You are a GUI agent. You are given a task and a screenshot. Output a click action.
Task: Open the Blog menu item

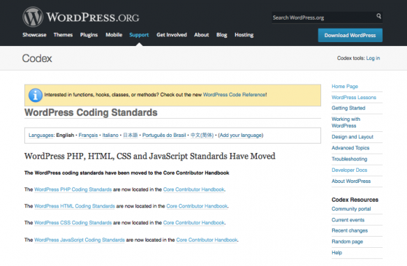(222, 35)
